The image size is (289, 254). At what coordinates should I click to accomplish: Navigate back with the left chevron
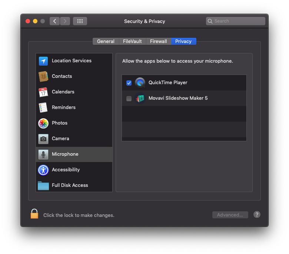tap(55, 21)
